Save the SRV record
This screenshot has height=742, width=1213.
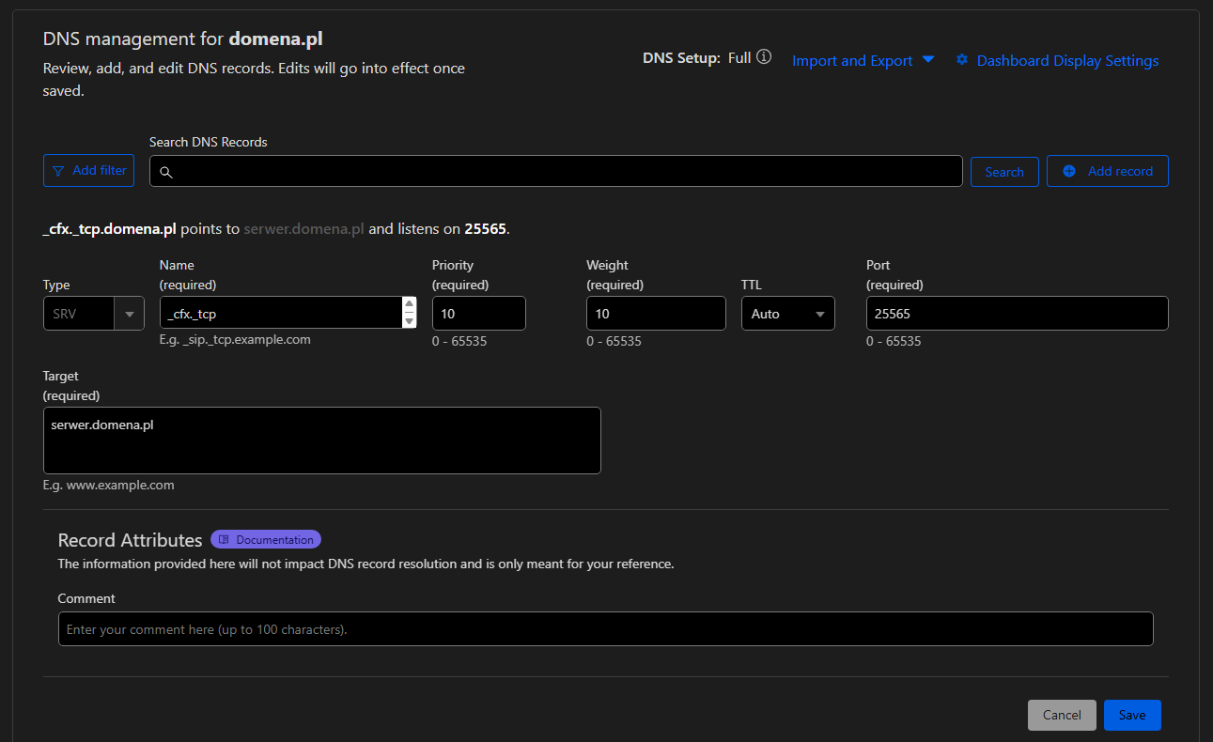pyautogui.click(x=1131, y=715)
